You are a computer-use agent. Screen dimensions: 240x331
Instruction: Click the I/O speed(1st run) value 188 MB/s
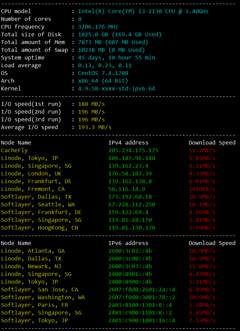click(x=91, y=104)
